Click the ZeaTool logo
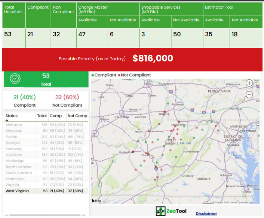 (x=171, y=211)
